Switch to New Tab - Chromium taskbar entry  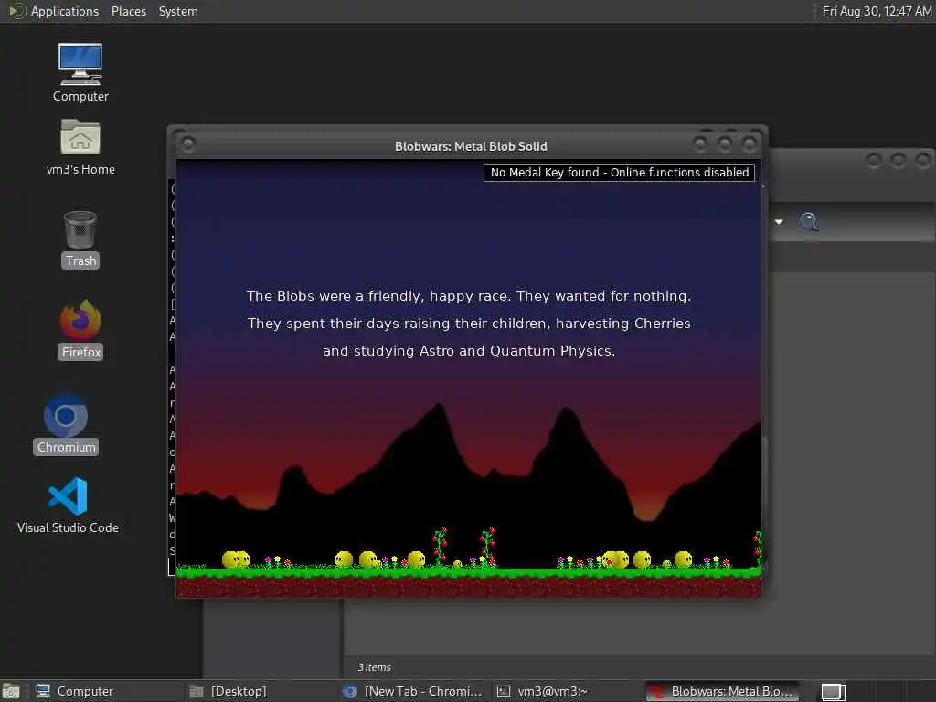pyautogui.click(x=414, y=691)
